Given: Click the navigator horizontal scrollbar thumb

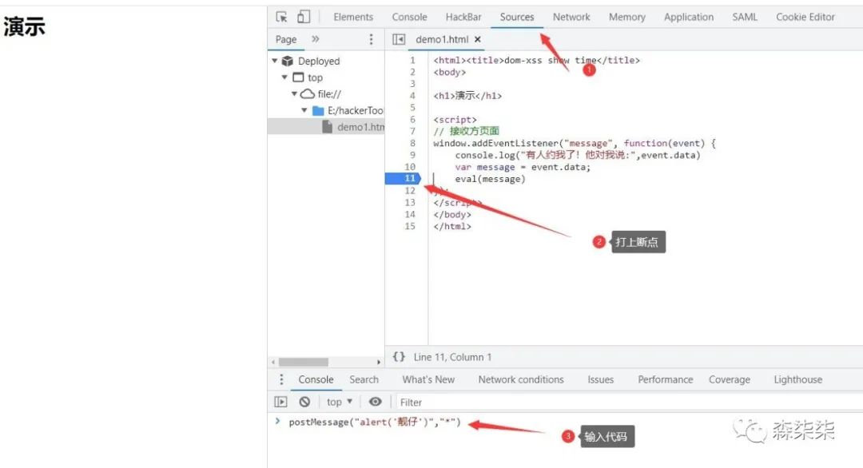Looking at the screenshot, I should [304, 362].
